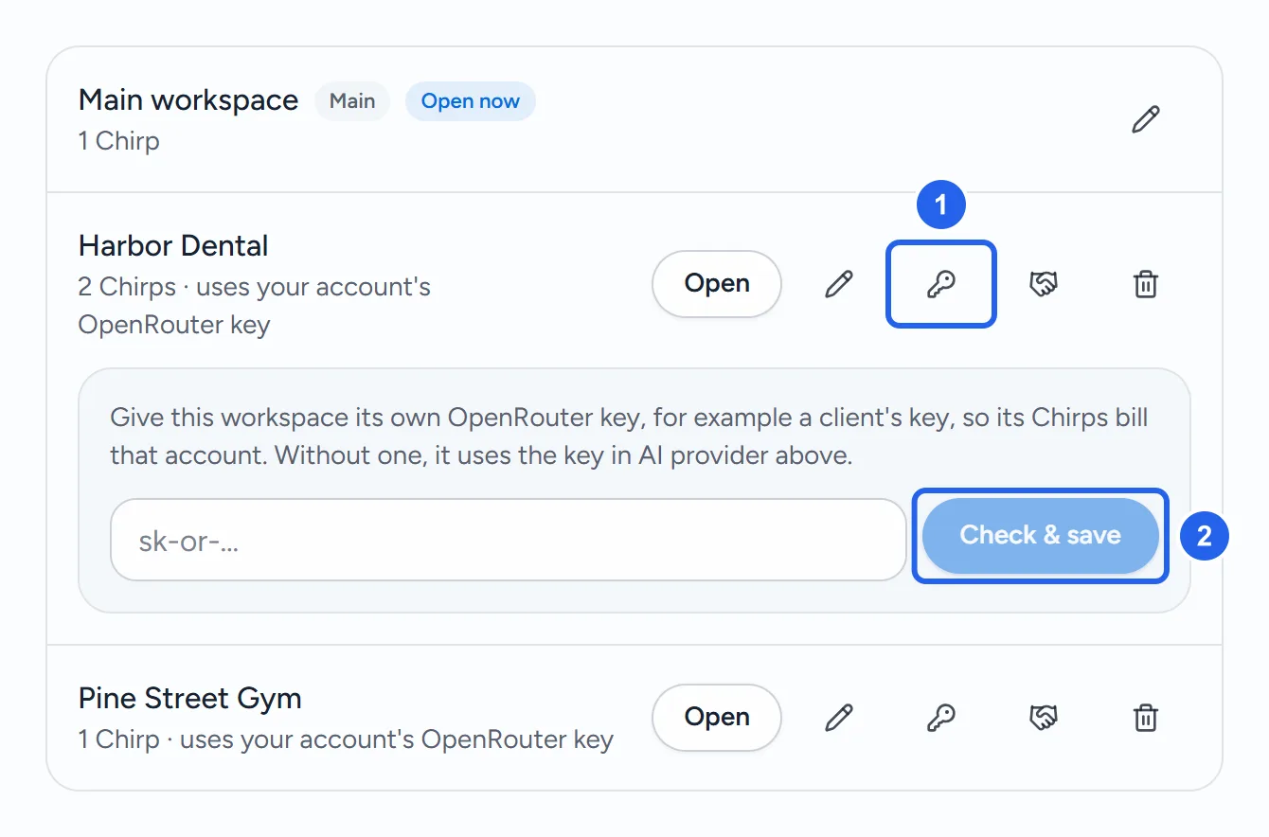Screen dimensions: 1269x837
Task: Open the Pine Street Gym workspace
Action: (717, 718)
